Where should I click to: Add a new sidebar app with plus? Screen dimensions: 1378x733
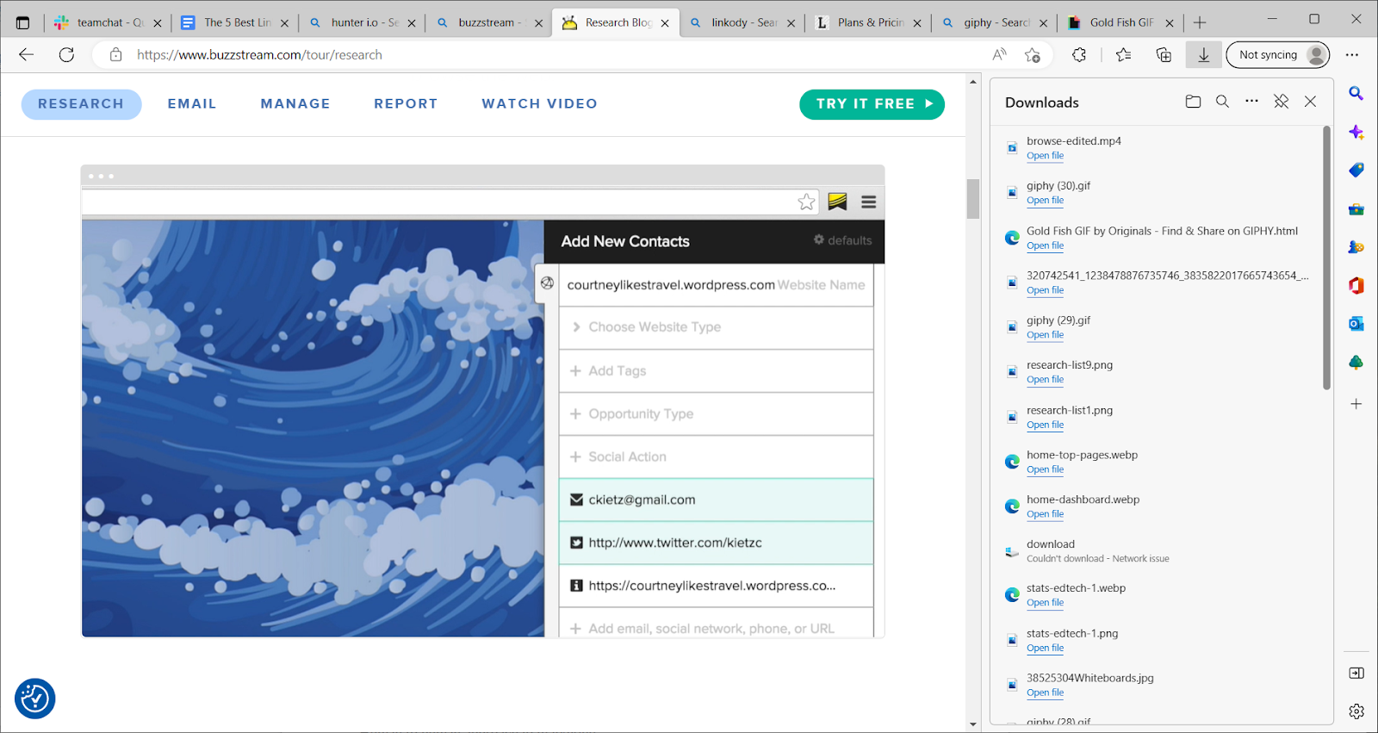[1356, 404]
